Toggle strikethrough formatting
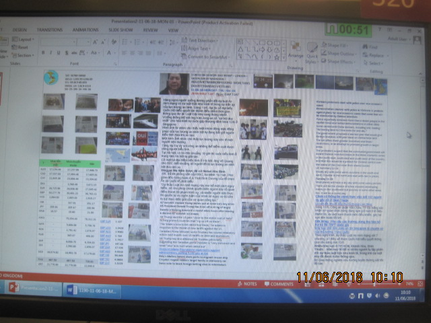Viewport: 431px width, 323px height. point(74,52)
